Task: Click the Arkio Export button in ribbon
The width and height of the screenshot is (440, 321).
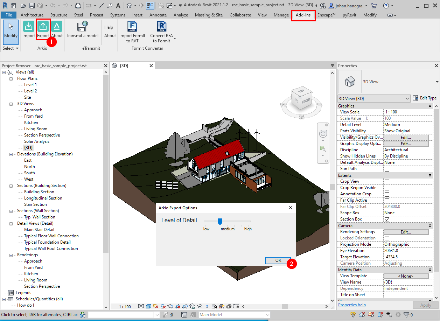Action: (x=43, y=30)
